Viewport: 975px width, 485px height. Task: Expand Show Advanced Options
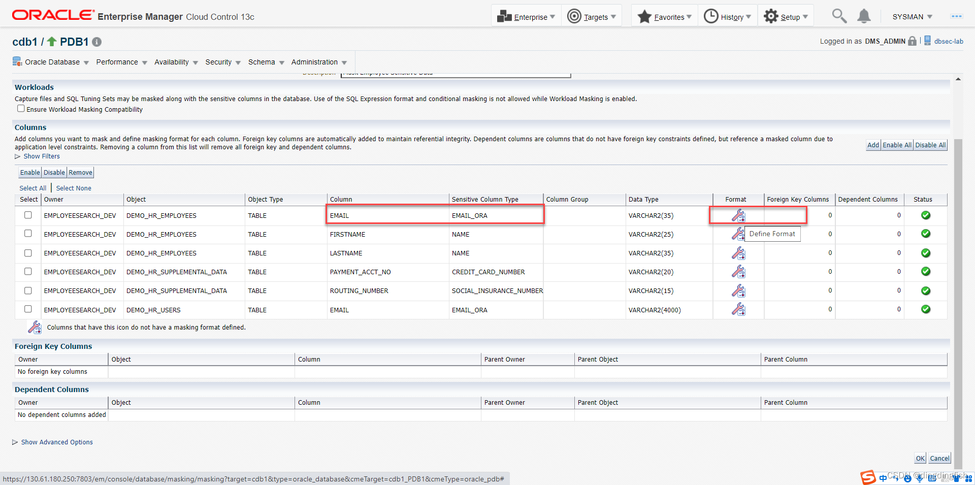[52, 442]
